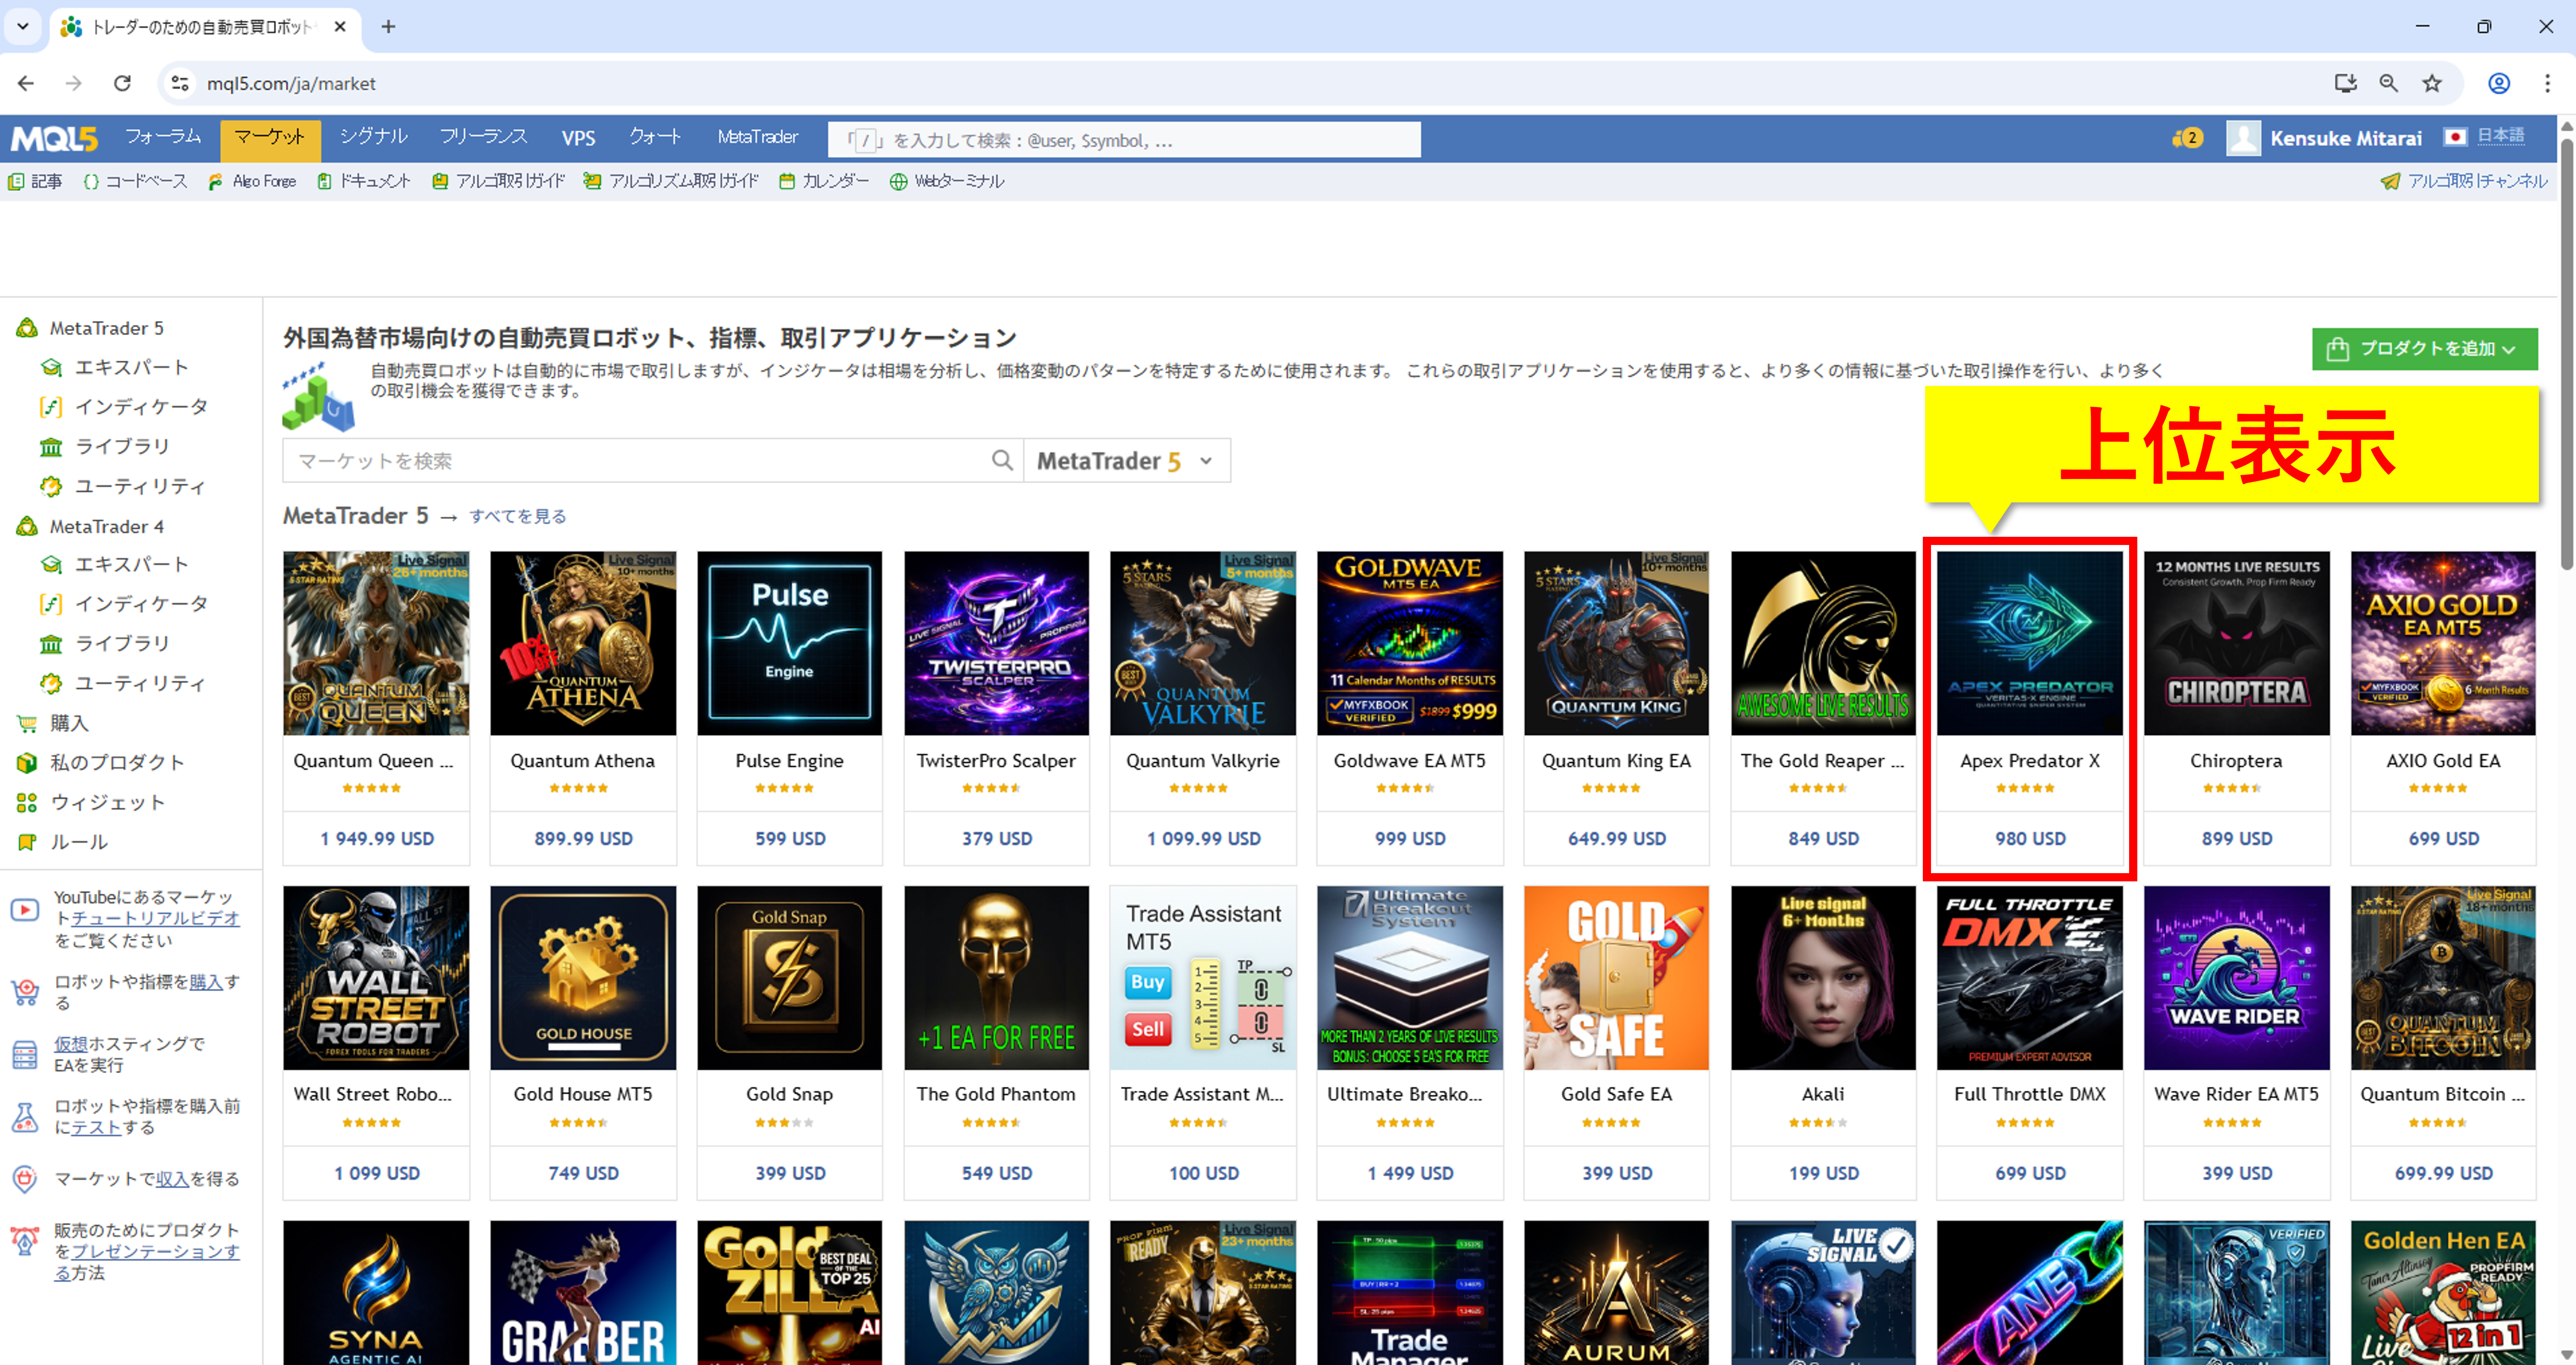2576x1365 pixels.
Task: Open the Chiroptera product thumbnail
Action: coord(2237,643)
